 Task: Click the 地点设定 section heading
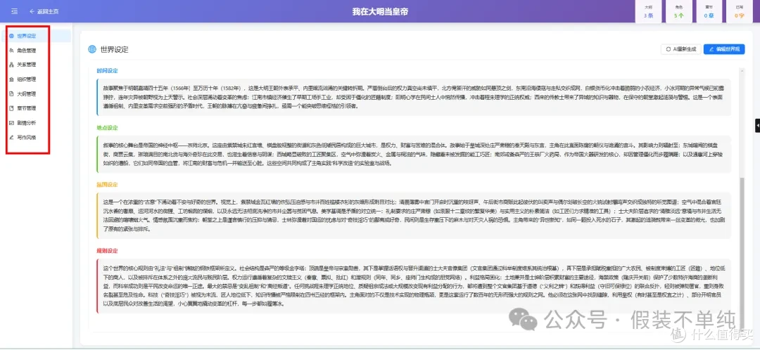click(107, 128)
